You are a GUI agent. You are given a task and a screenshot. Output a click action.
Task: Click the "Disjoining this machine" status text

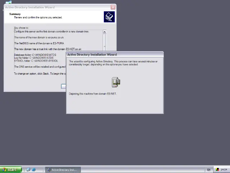click(x=92, y=94)
